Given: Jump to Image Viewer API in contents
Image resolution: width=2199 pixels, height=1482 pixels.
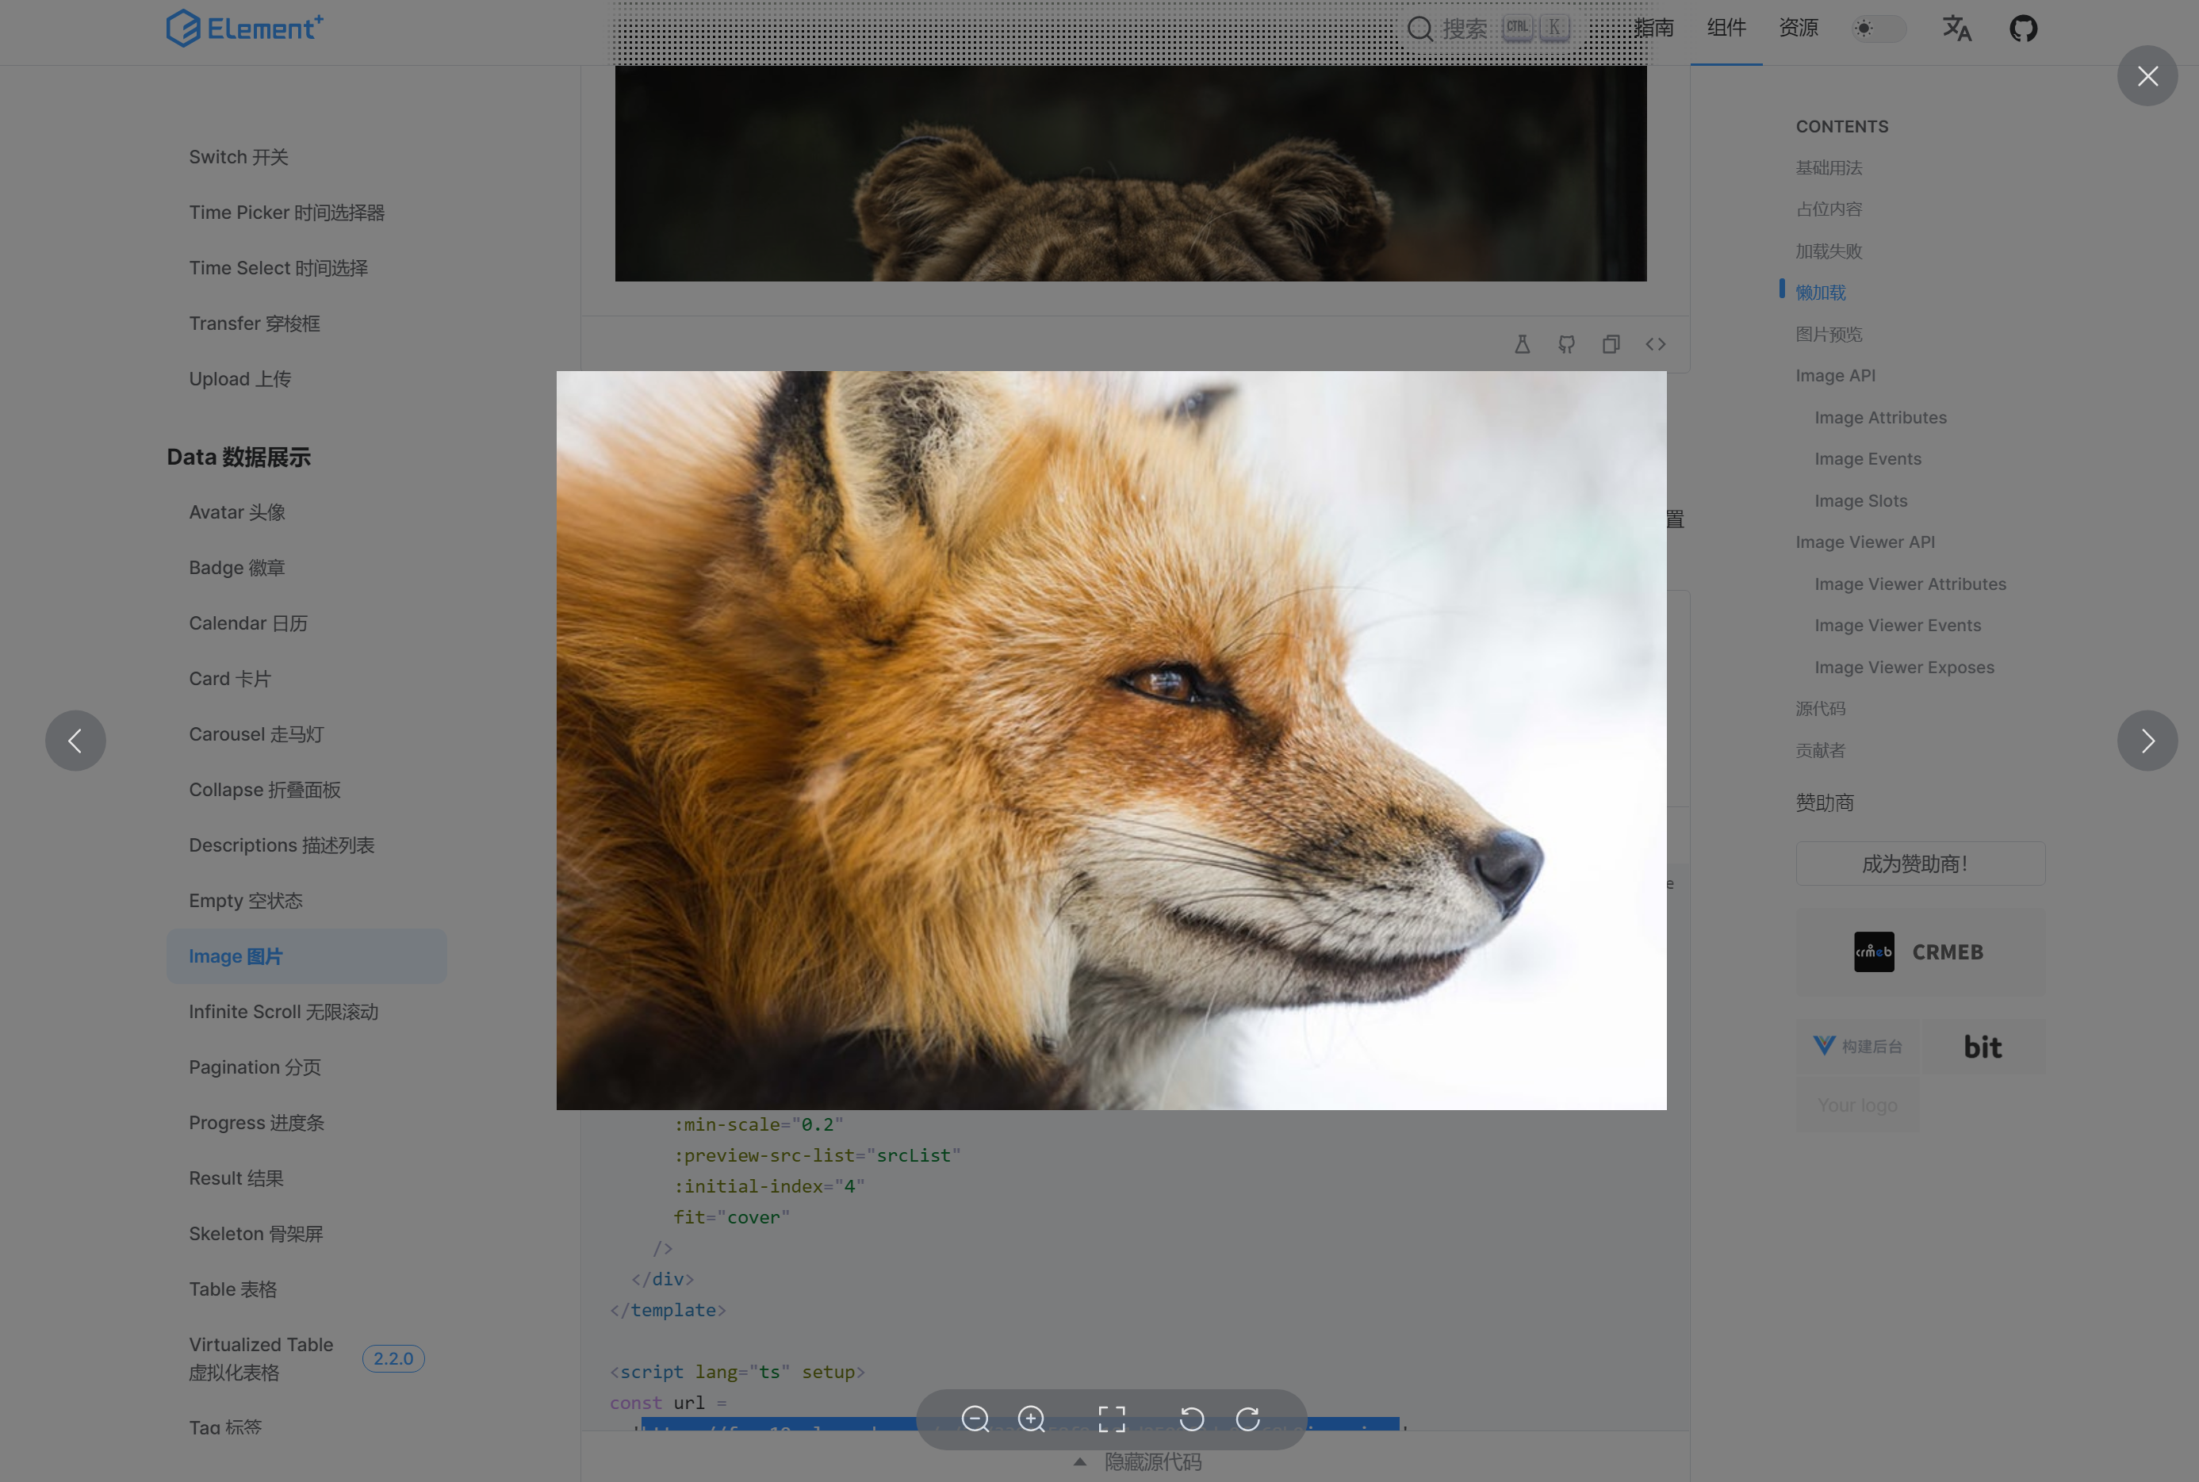Looking at the screenshot, I should [1864, 542].
